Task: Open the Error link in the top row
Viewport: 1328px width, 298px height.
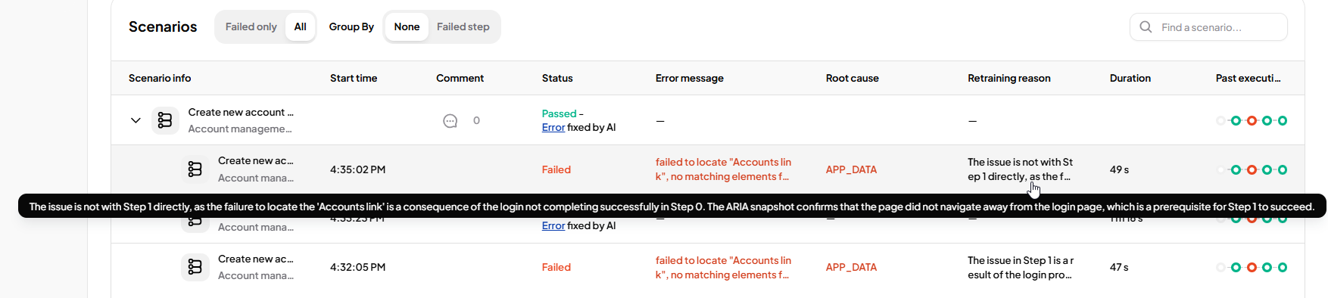Action: tap(553, 127)
